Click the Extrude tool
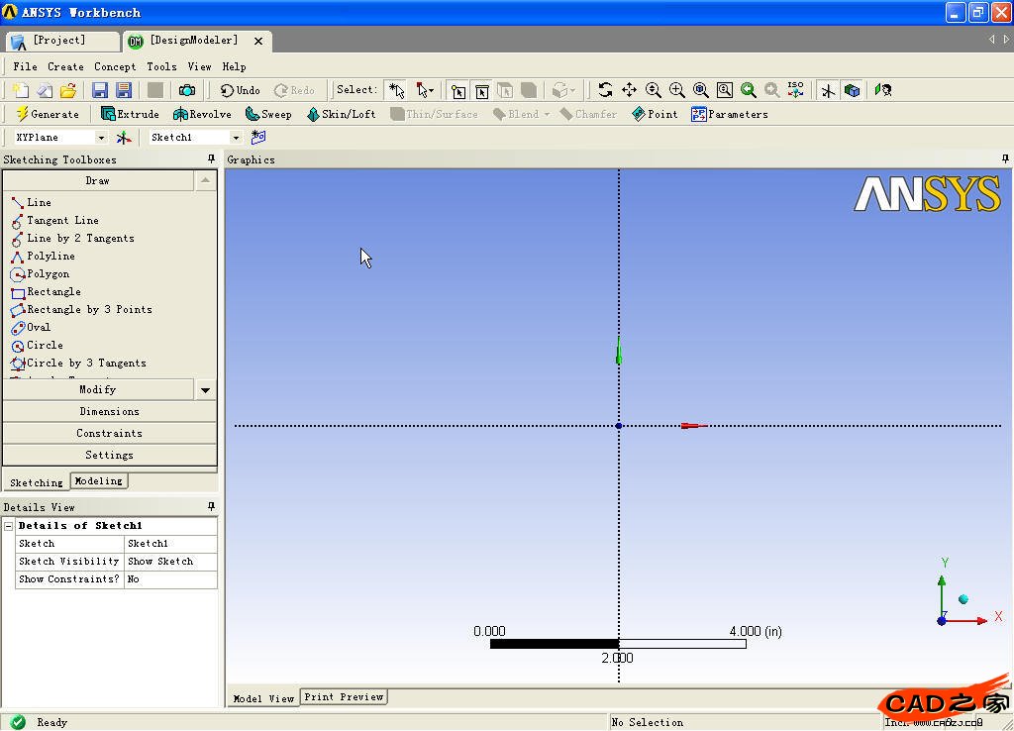Image resolution: width=1014 pixels, height=731 pixels. pos(130,114)
